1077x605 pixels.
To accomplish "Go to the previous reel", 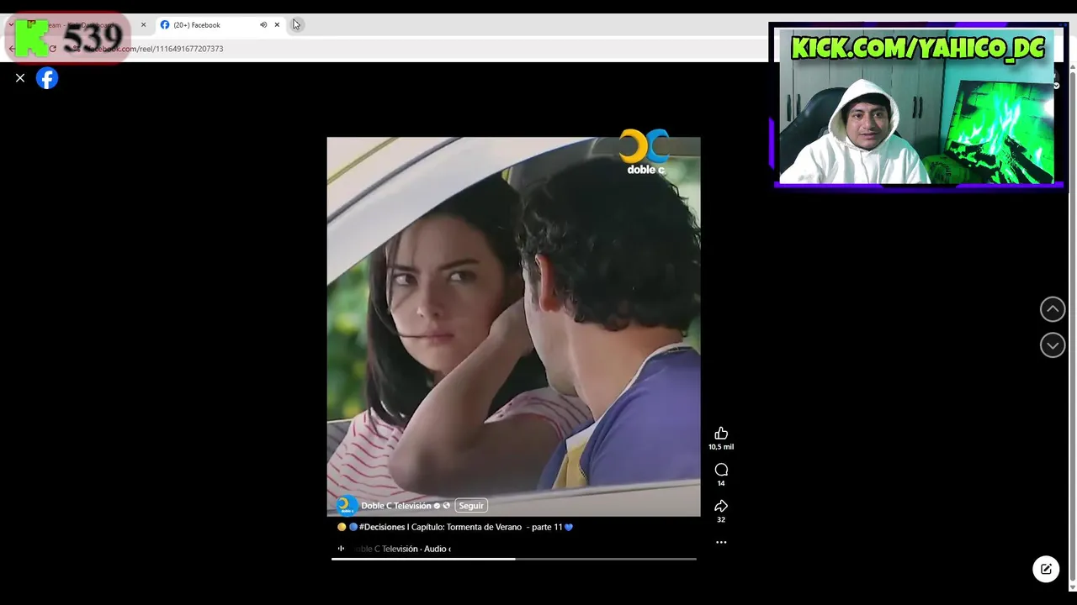I will coord(1053,309).
